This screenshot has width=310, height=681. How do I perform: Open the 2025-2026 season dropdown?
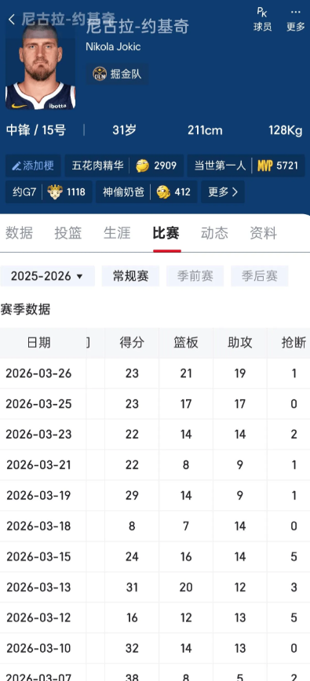[47, 276]
